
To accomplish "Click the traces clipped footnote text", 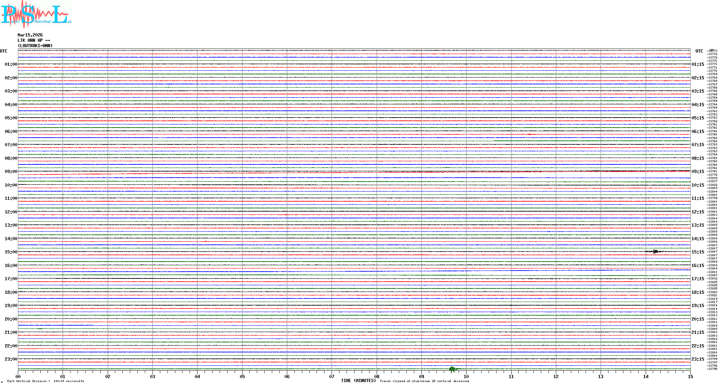I will coord(424,381).
